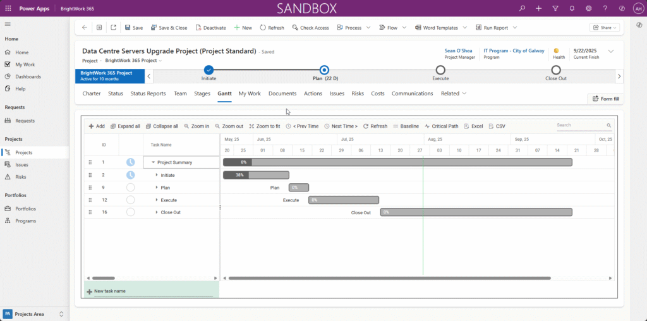Image resolution: width=647 pixels, height=321 pixels.
Task: Click Add in Gantt toolbar
Action: pos(97,126)
